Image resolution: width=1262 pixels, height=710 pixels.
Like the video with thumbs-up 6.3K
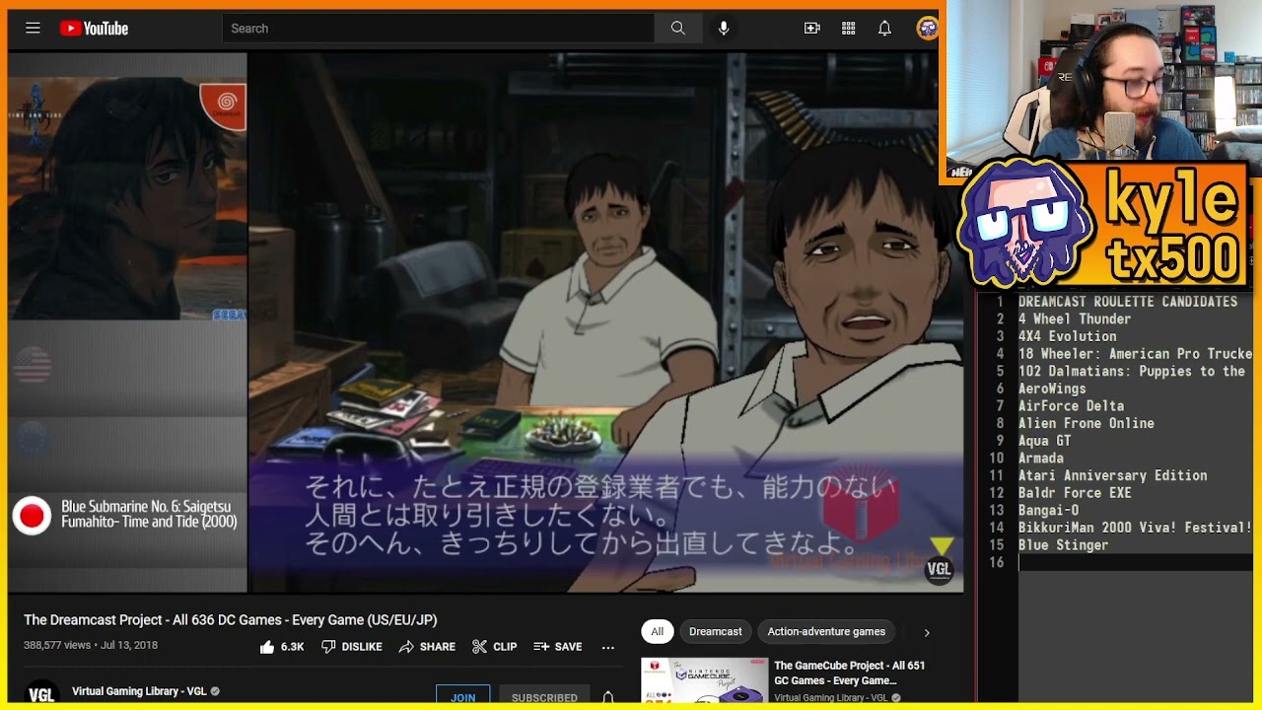(x=282, y=647)
